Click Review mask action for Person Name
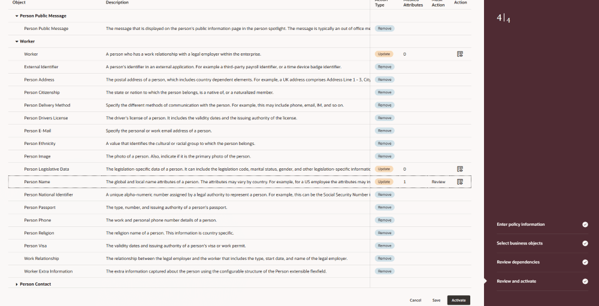 coord(438,182)
